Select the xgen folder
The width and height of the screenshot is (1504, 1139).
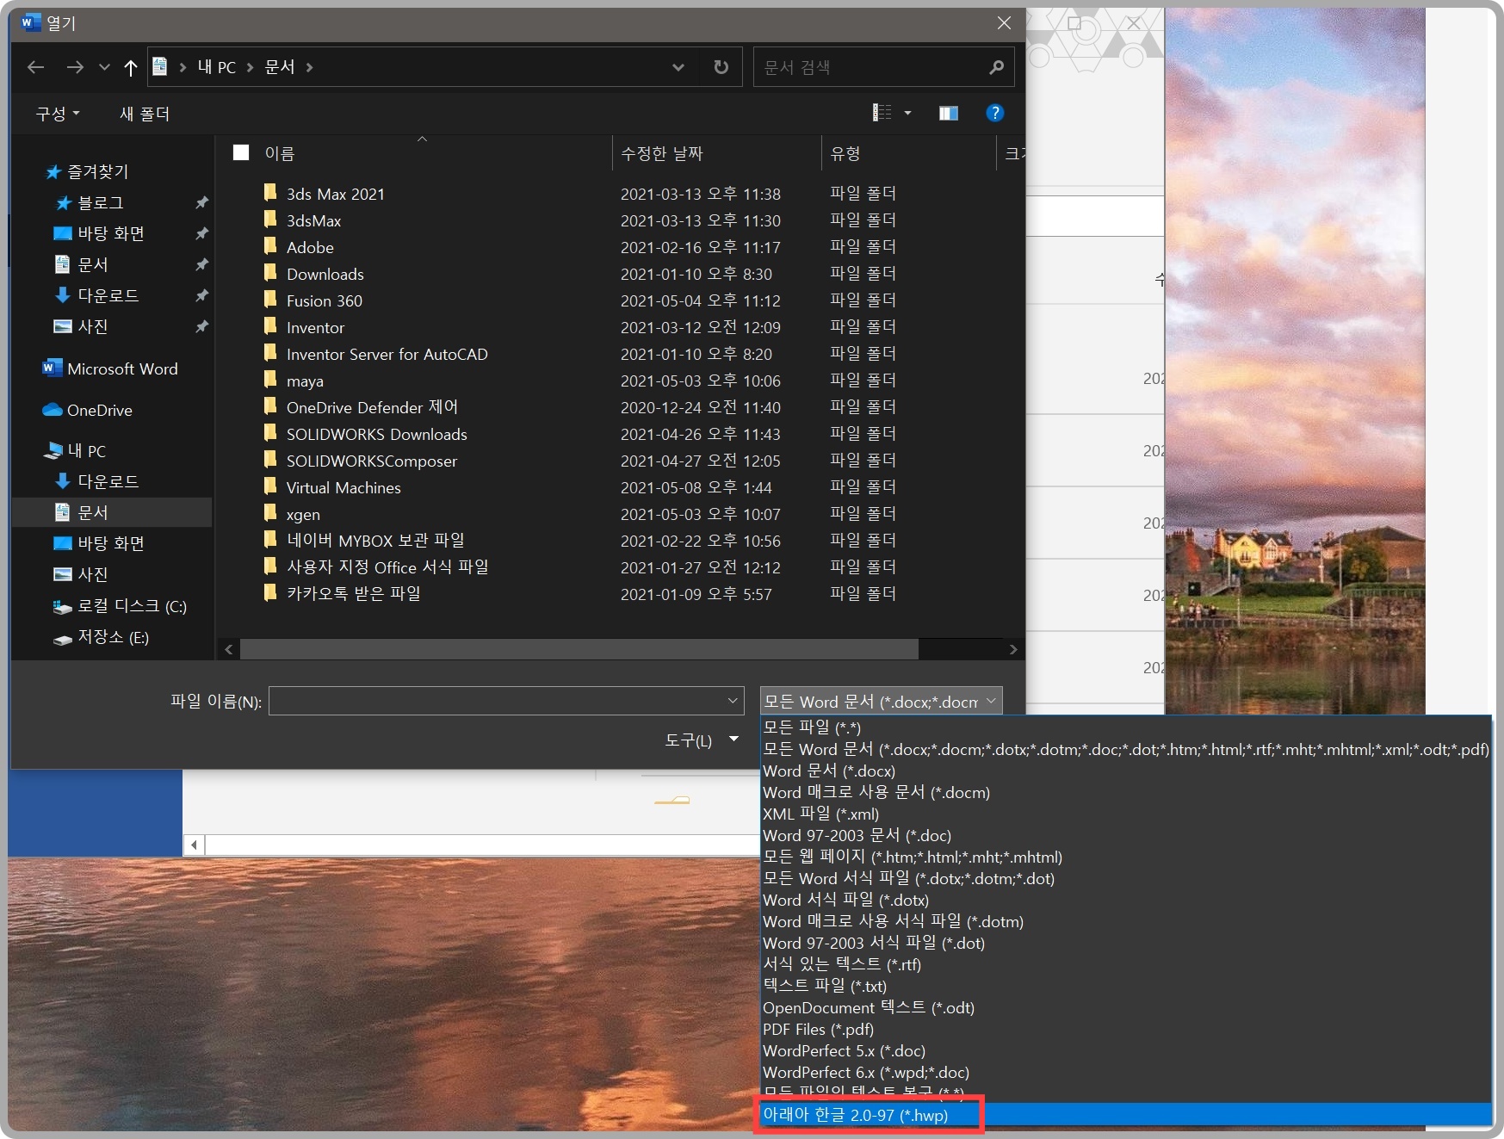pyautogui.click(x=303, y=514)
